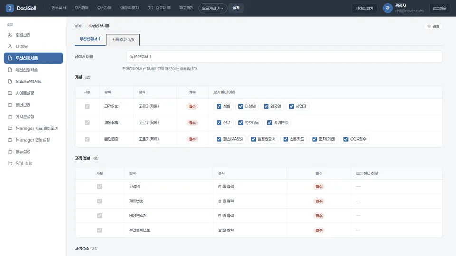
Task: Click the 배너관리 folder icon
Action: pyautogui.click(x=10, y=105)
